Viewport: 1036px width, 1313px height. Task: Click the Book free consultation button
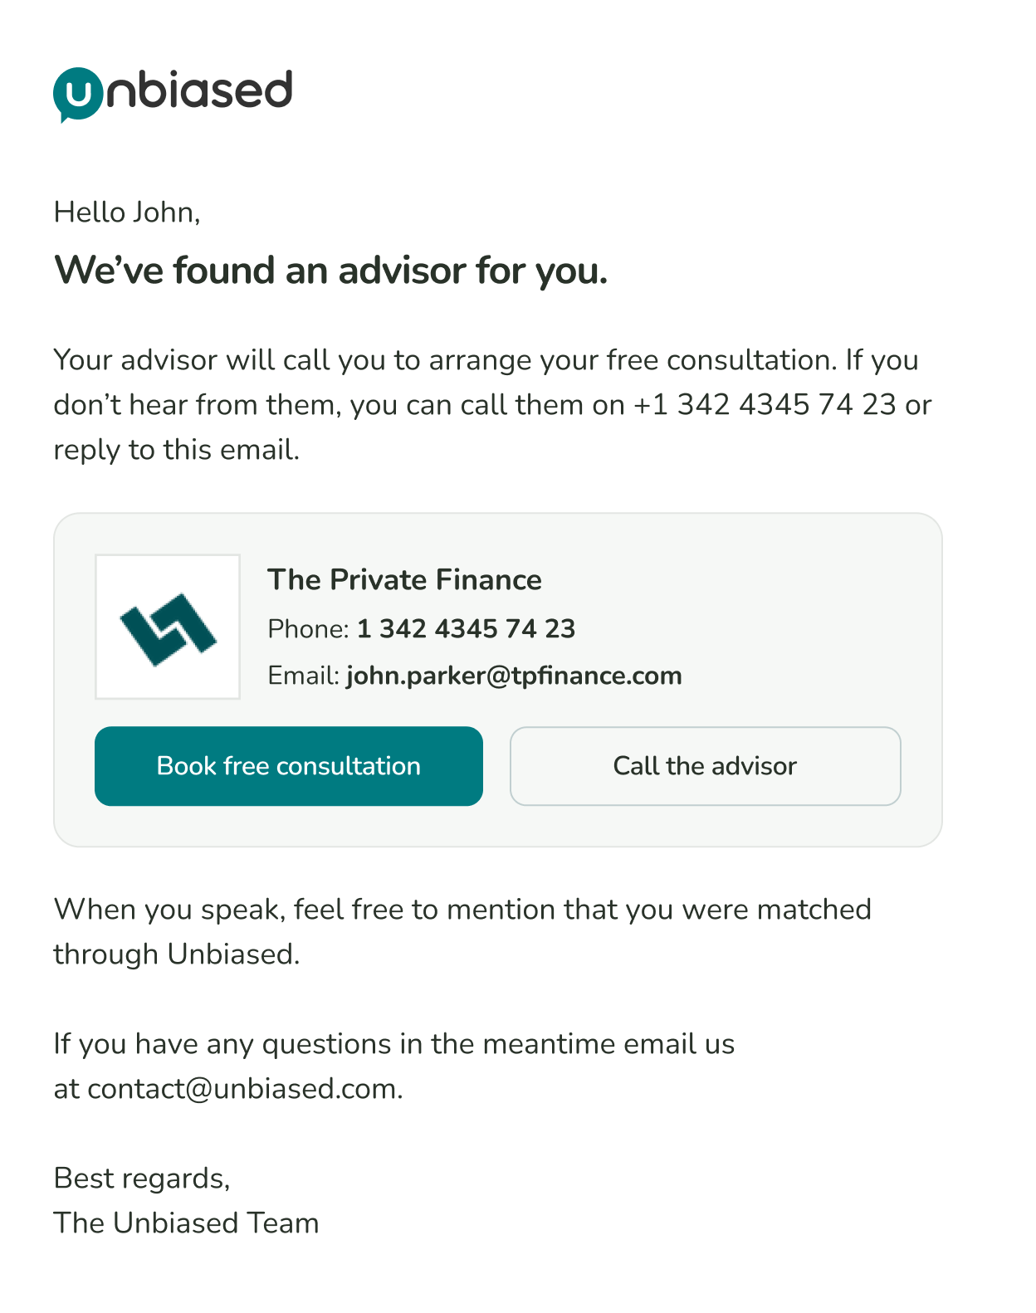click(x=289, y=766)
